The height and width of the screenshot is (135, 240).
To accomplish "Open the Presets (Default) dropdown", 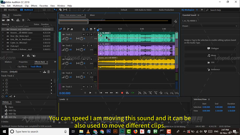I will (25, 72).
